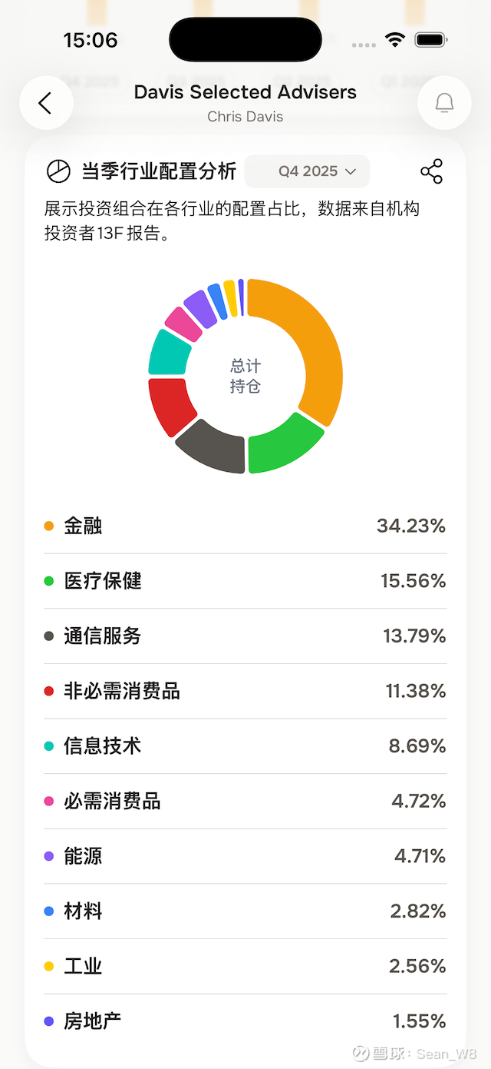Select the 能源 sector entry

tap(245, 856)
